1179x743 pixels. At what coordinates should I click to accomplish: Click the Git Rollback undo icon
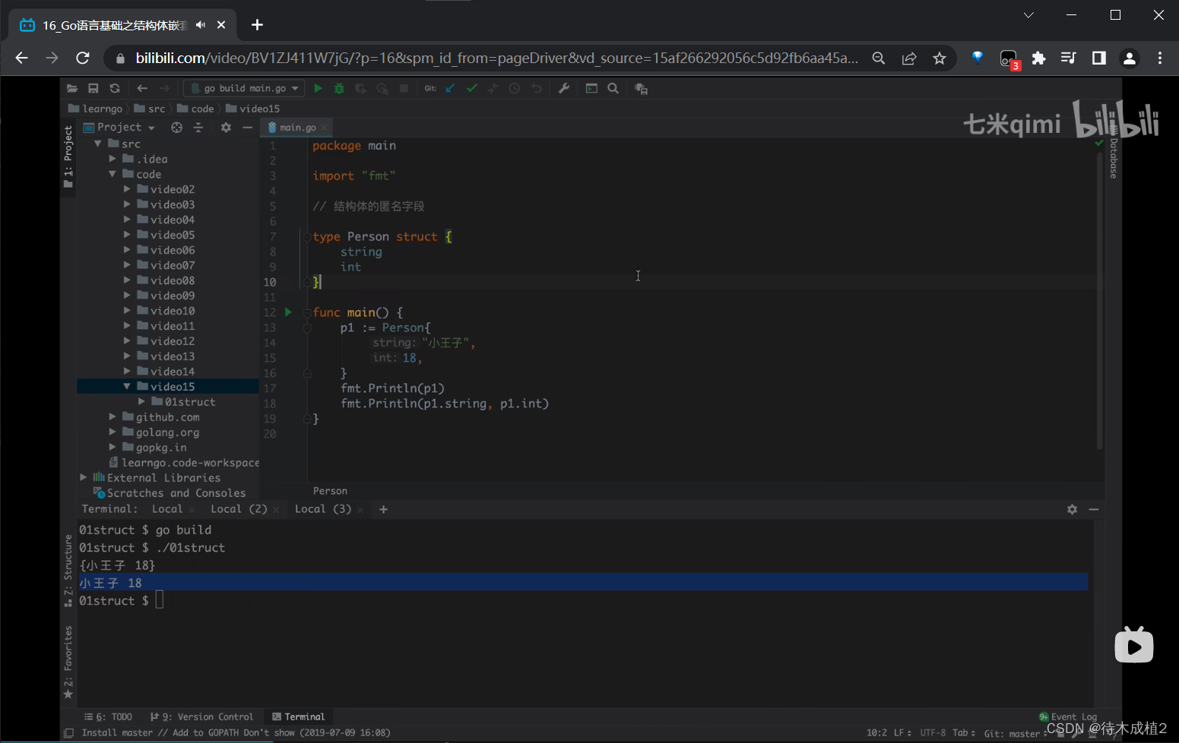537,89
